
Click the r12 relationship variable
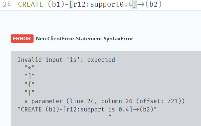pos(79,4)
